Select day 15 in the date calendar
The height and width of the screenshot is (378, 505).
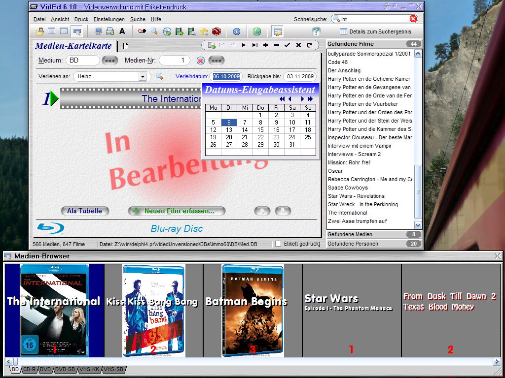260,130
